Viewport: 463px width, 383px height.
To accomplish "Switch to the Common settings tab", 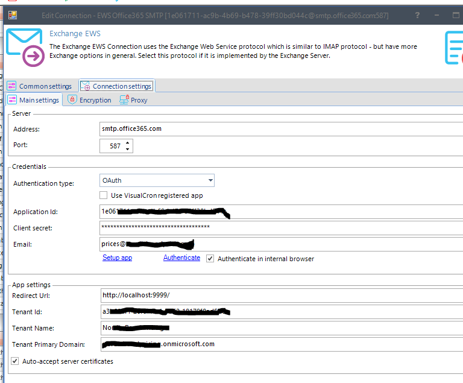I will pyautogui.click(x=45, y=86).
